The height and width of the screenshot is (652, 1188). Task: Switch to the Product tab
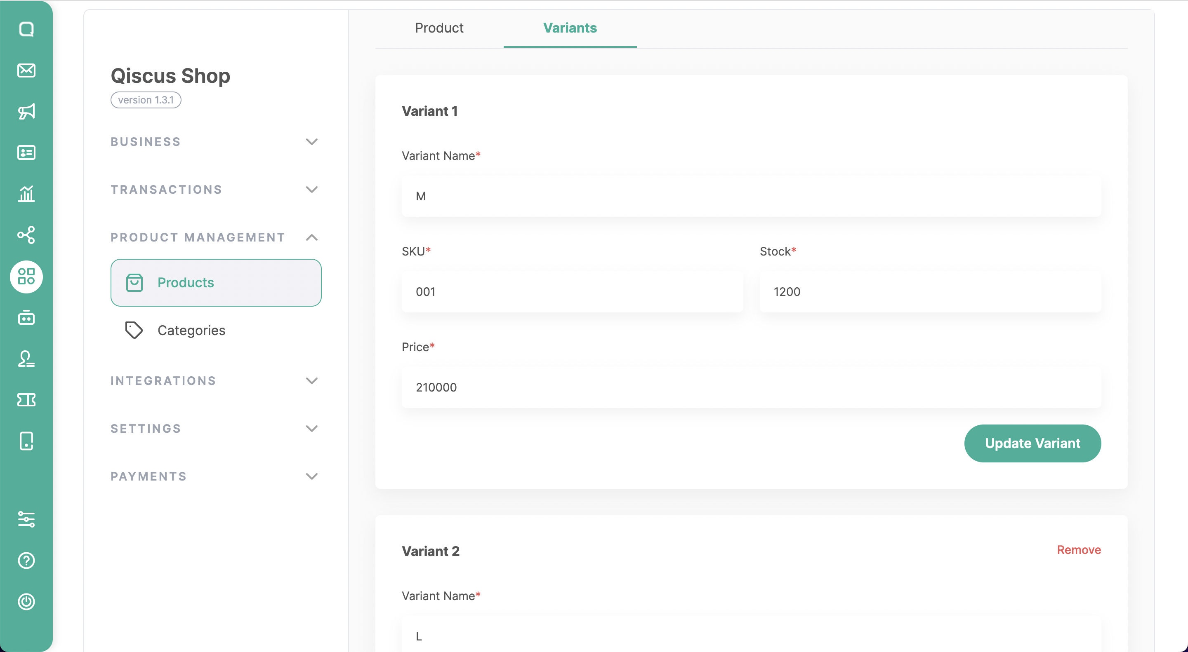point(439,28)
